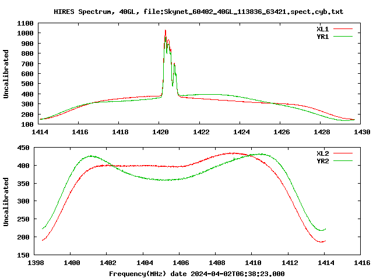Click the 500 y-axis tick label
373x279 pixels.
[x=27, y=84]
